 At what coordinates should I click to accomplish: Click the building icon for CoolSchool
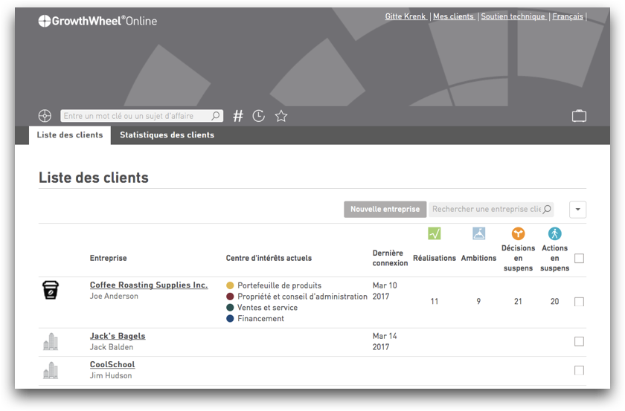pos(51,370)
